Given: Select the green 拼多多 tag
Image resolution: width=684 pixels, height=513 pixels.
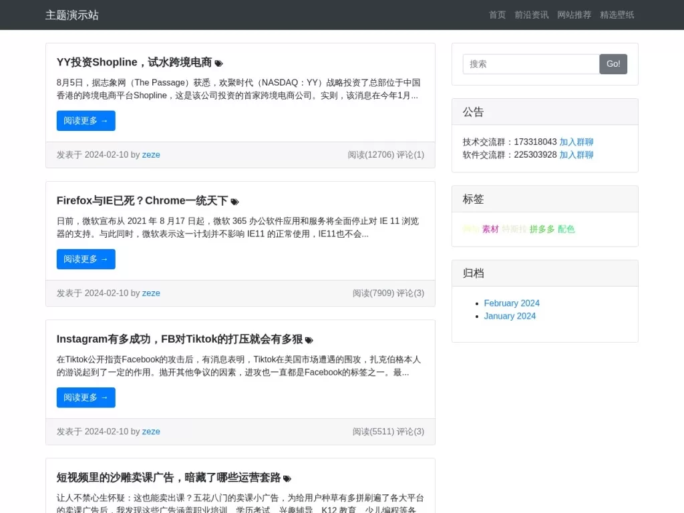Looking at the screenshot, I should [542, 229].
